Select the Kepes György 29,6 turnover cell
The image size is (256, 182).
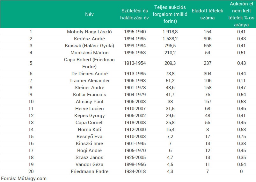[x=170, y=116]
